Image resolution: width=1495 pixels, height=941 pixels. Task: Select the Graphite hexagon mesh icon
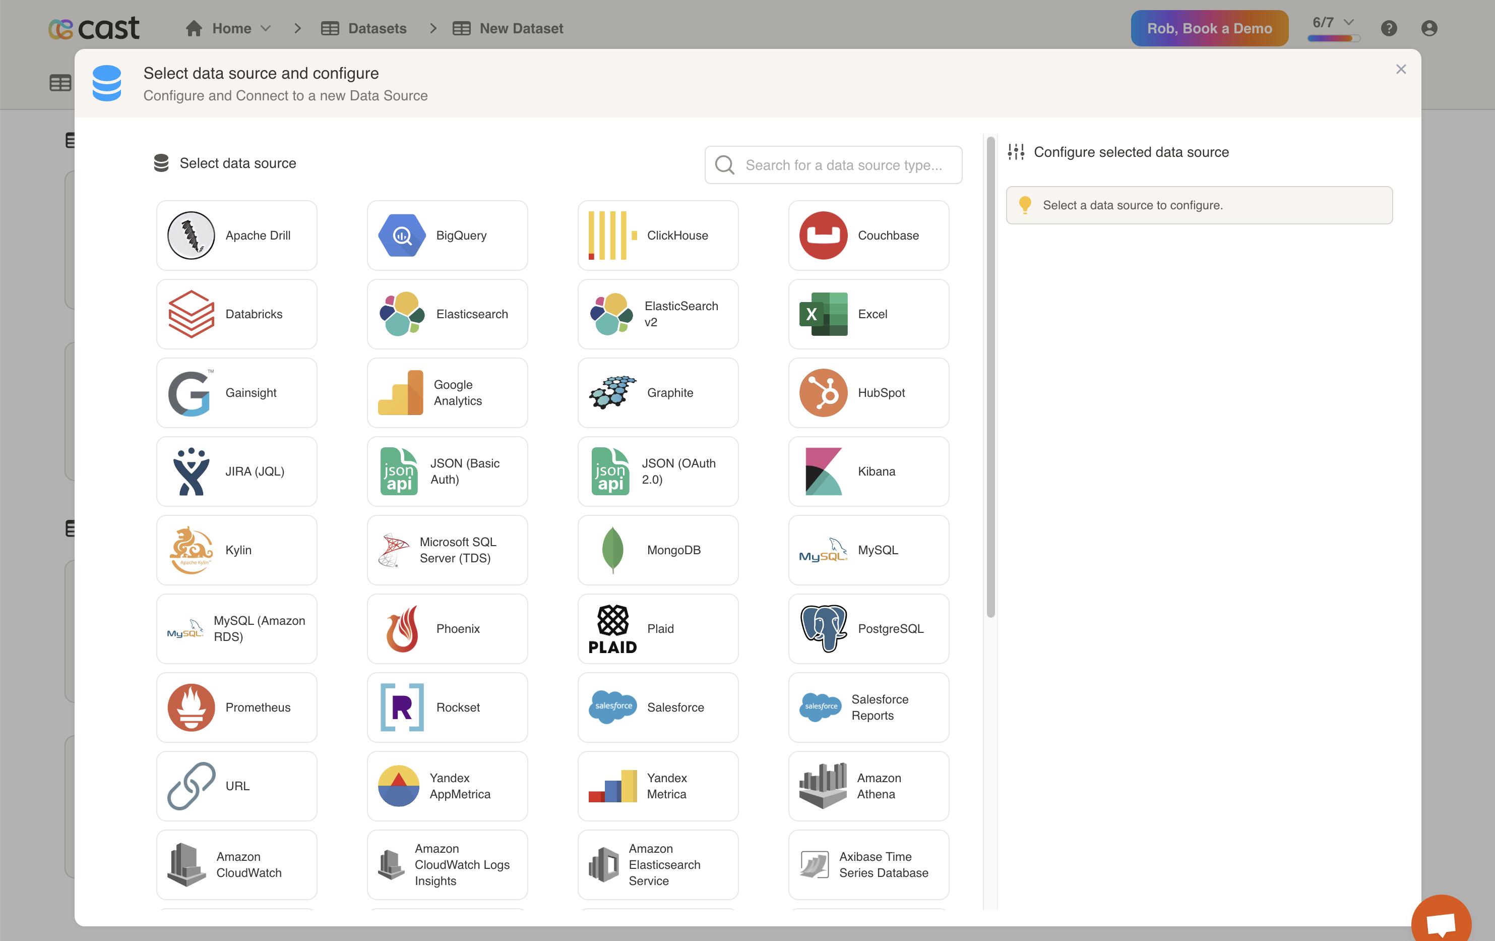coord(612,393)
